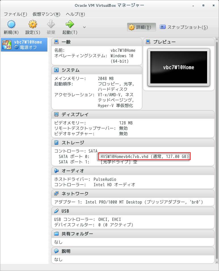Switch to スナップショット(S) snapshots view
Image resolution: width=219 pixels, height=271 pixels.
[x=184, y=27]
